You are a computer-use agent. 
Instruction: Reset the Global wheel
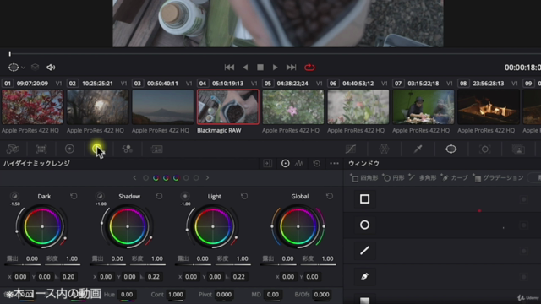point(330,196)
